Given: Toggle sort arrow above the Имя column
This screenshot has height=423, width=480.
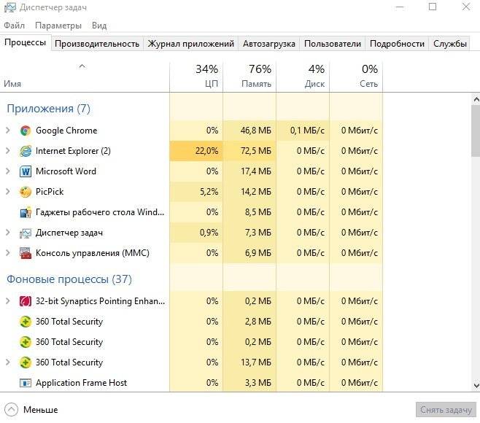Looking at the screenshot, I should [82, 66].
